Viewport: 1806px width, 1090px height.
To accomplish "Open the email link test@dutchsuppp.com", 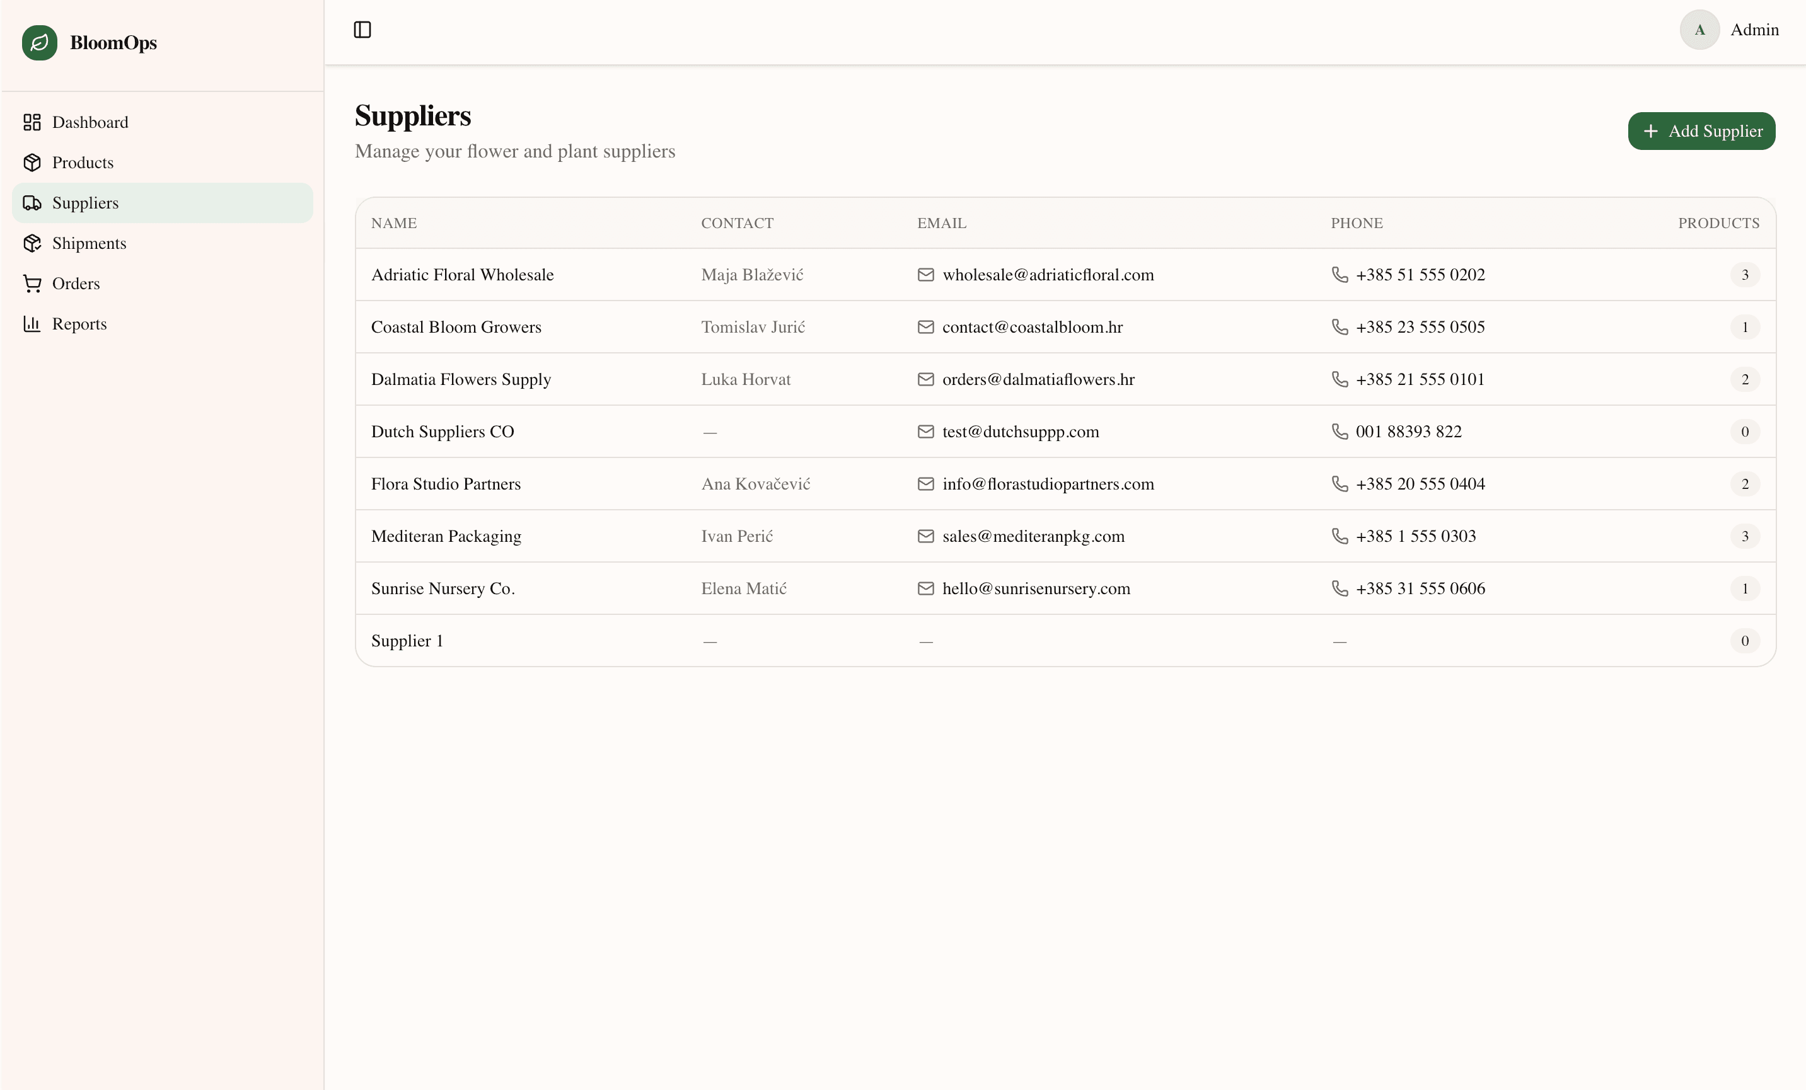I will point(1021,432).
